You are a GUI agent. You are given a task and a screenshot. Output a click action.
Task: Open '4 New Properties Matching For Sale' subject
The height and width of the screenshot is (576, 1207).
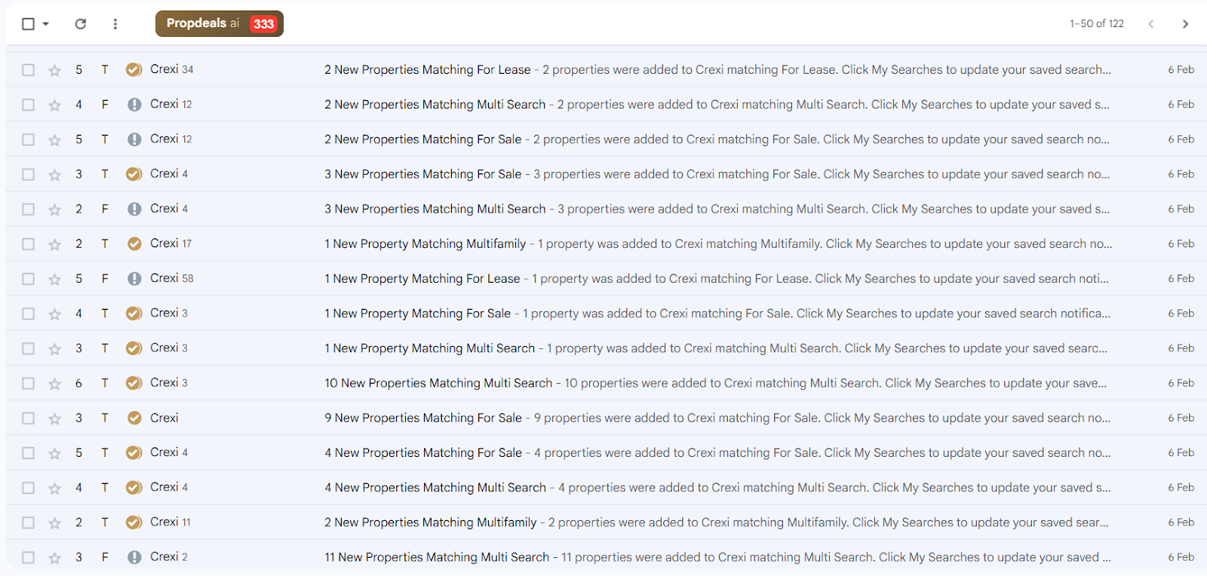(x=422, y=452)
